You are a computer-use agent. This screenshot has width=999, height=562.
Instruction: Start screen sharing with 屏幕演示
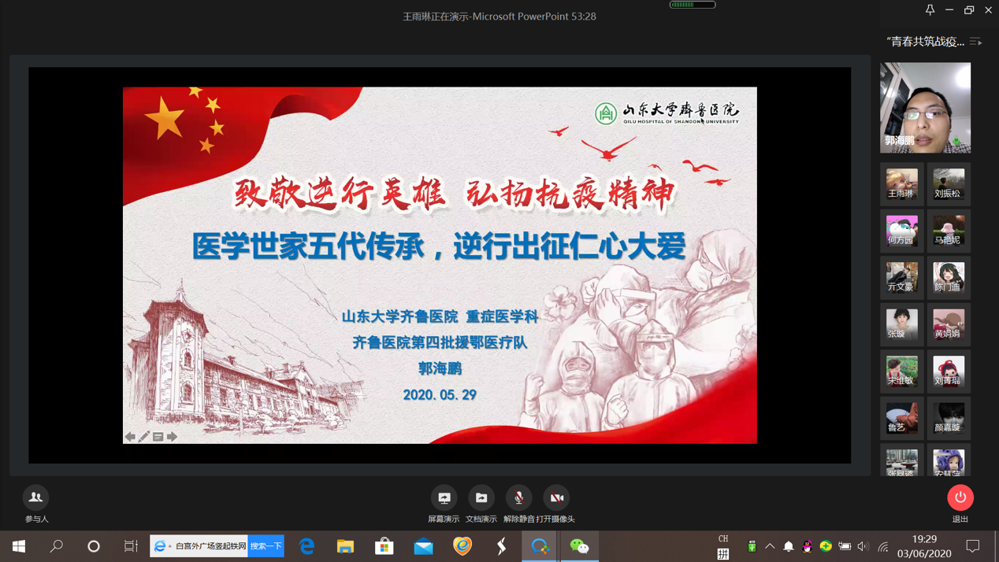tap(444, 498)
